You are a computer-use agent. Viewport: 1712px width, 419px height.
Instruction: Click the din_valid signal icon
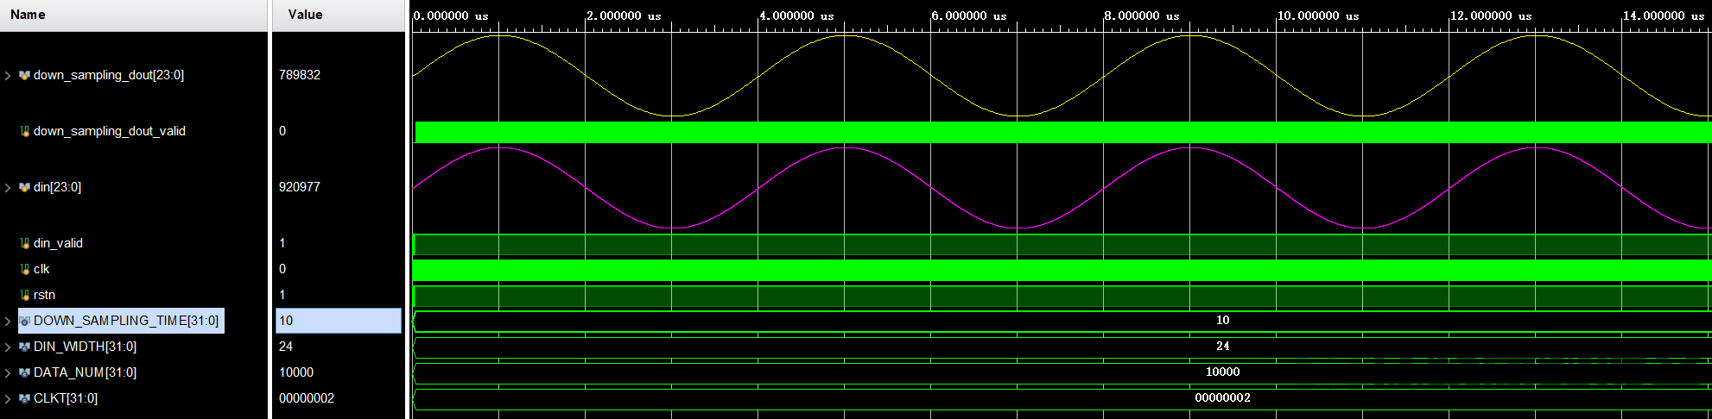click(24, 244)
